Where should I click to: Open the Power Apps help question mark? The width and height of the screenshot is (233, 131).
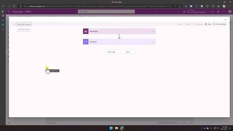point(224,12)
